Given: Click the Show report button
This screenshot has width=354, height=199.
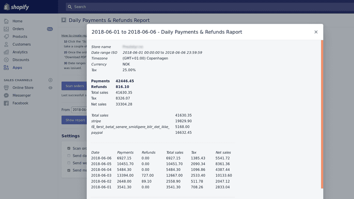Looking at the screenshot, I should pyautogui.click(x=74, y=120).
